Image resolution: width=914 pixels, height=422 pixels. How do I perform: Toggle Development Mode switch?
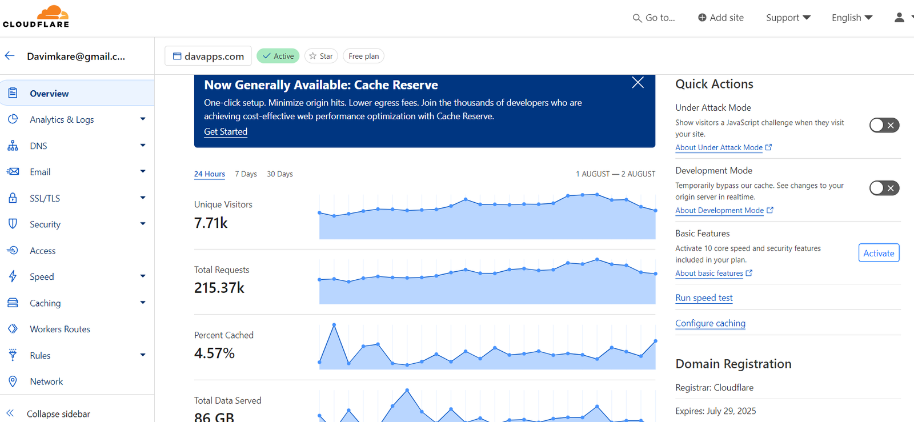(884, 188)
